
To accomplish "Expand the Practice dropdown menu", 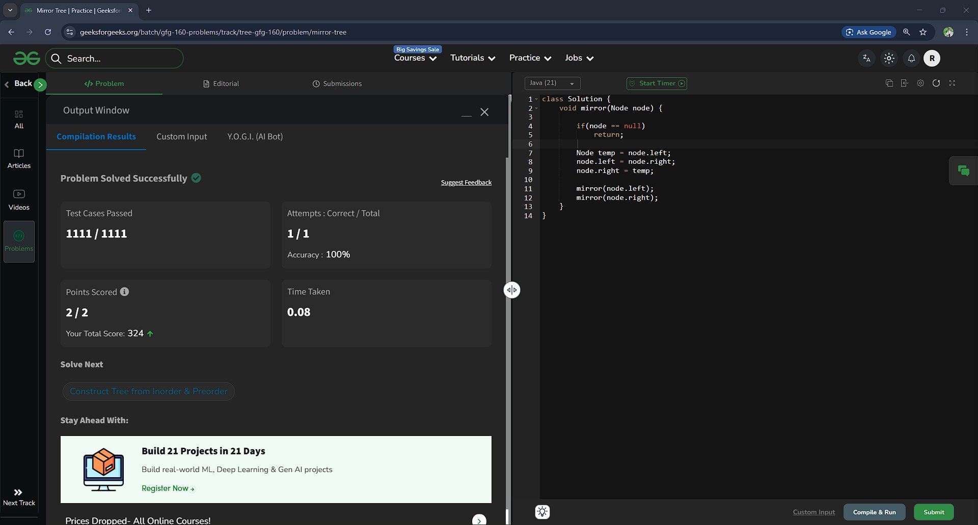I will [530, 59].
